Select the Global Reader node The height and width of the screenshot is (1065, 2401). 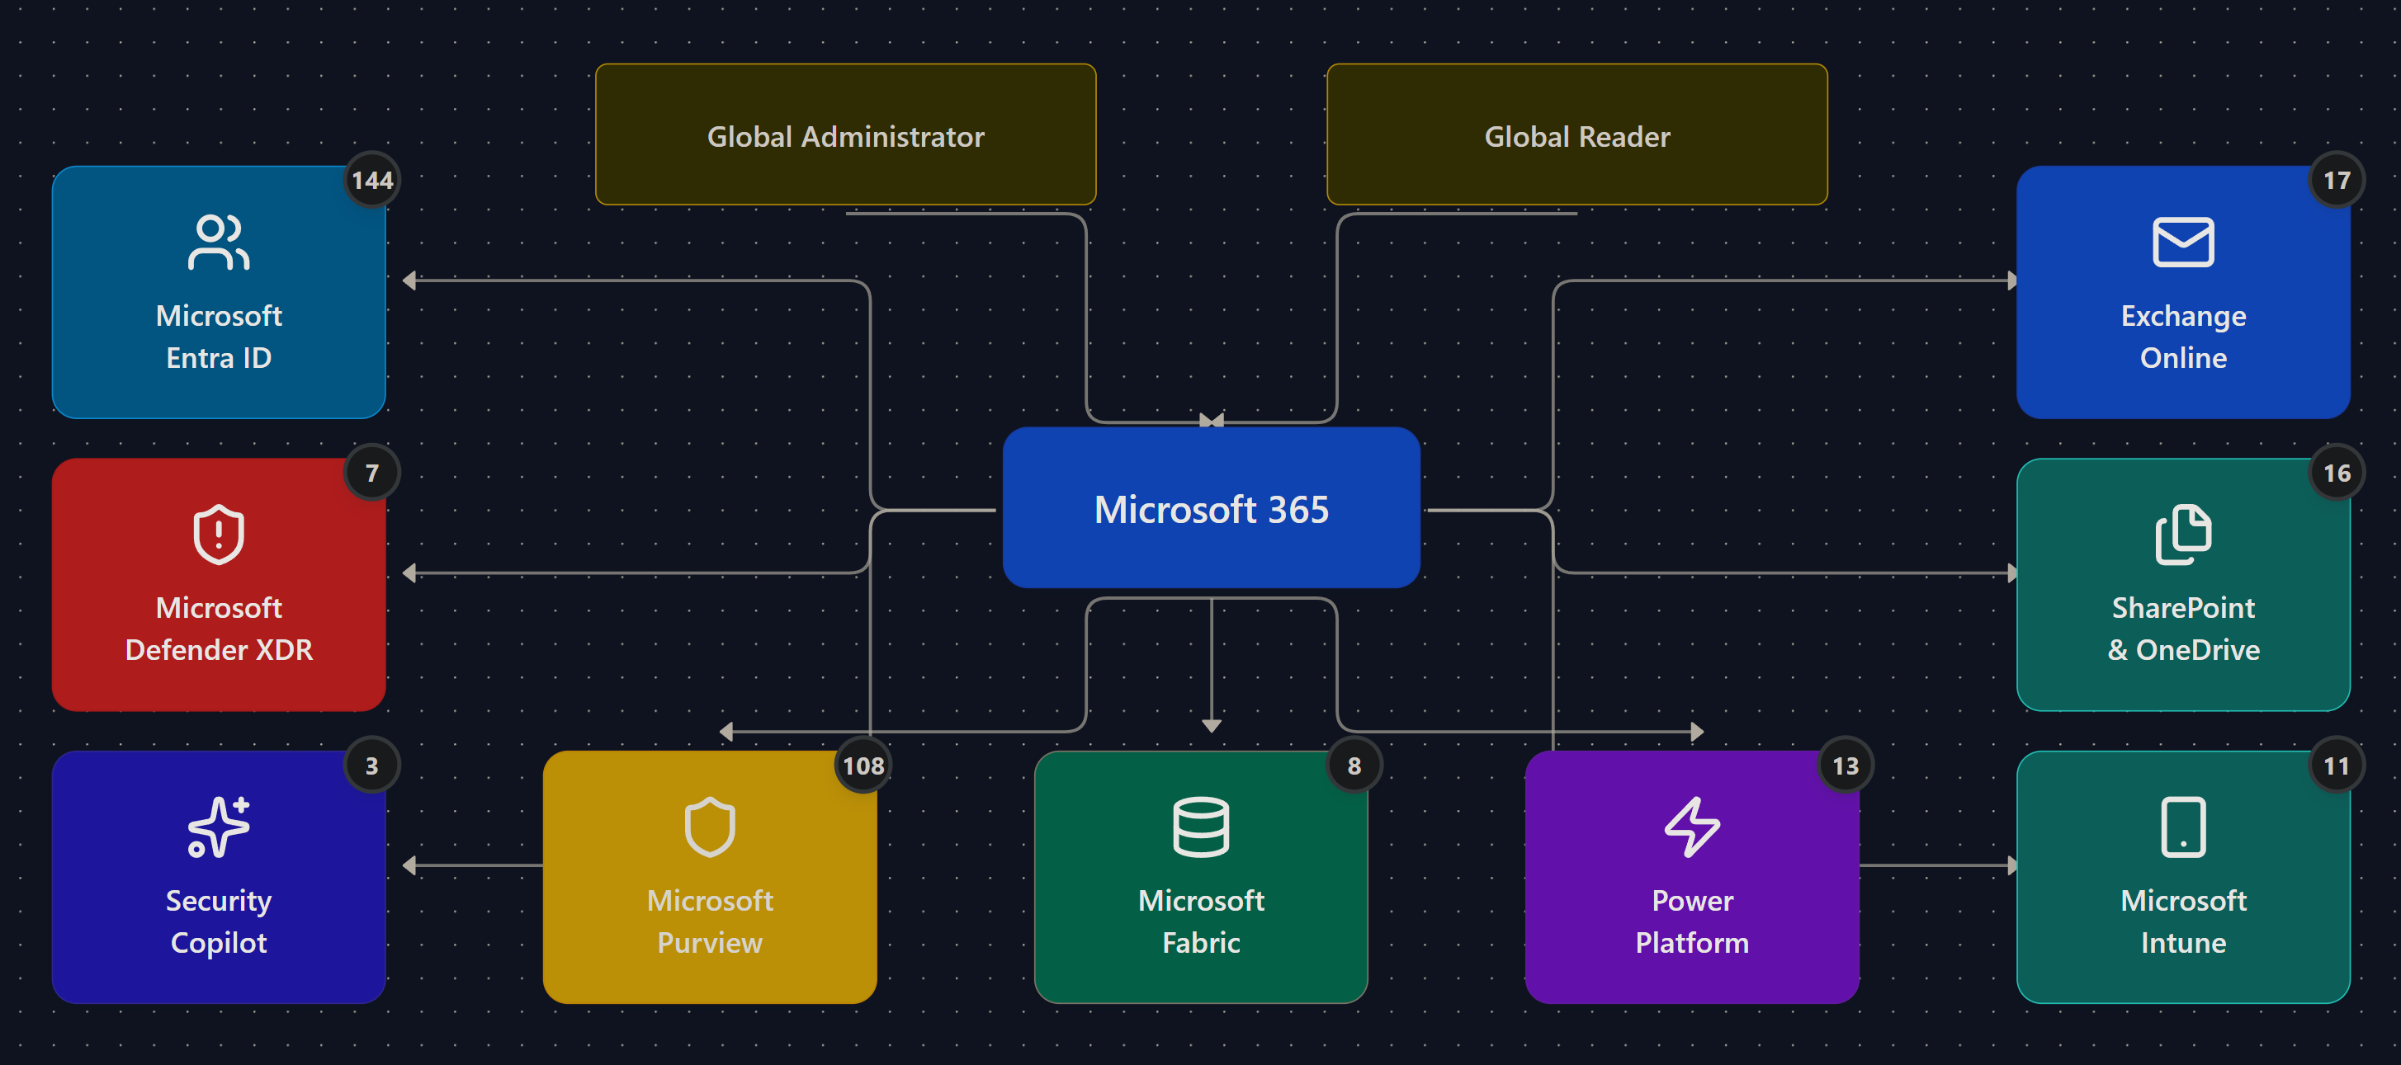(1577, 134)
